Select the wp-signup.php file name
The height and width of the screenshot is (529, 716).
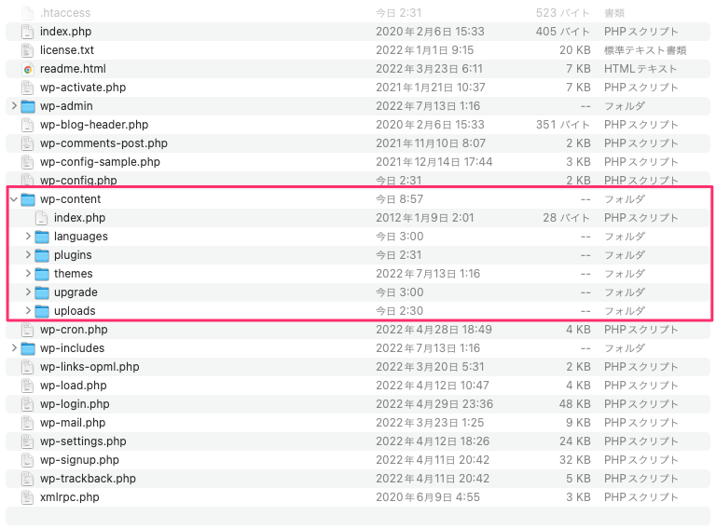80,460
